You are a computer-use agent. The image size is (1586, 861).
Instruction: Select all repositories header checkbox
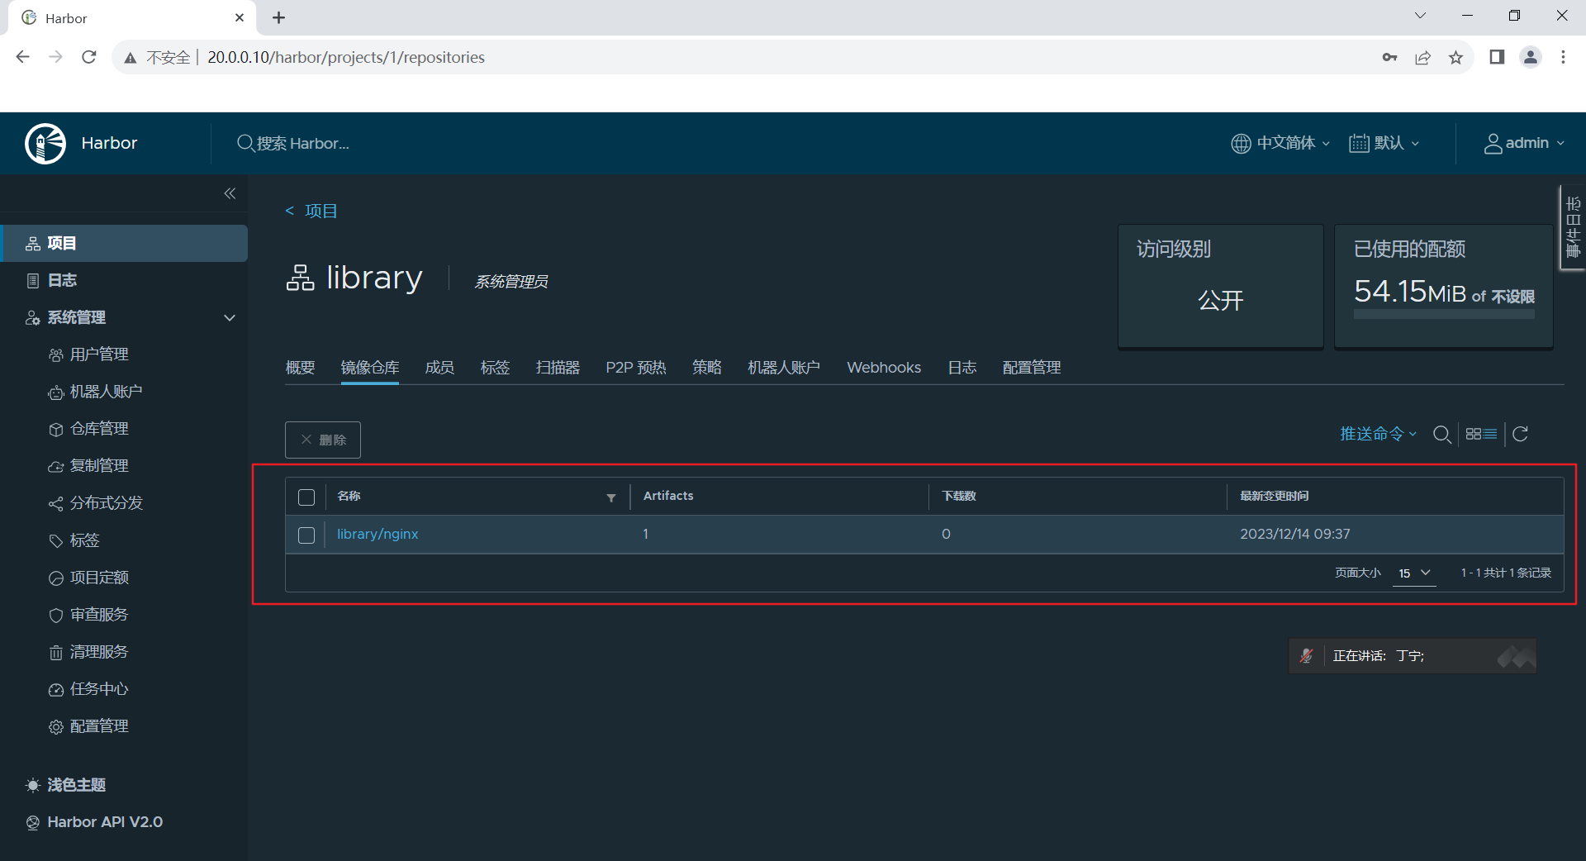[306, 497]
